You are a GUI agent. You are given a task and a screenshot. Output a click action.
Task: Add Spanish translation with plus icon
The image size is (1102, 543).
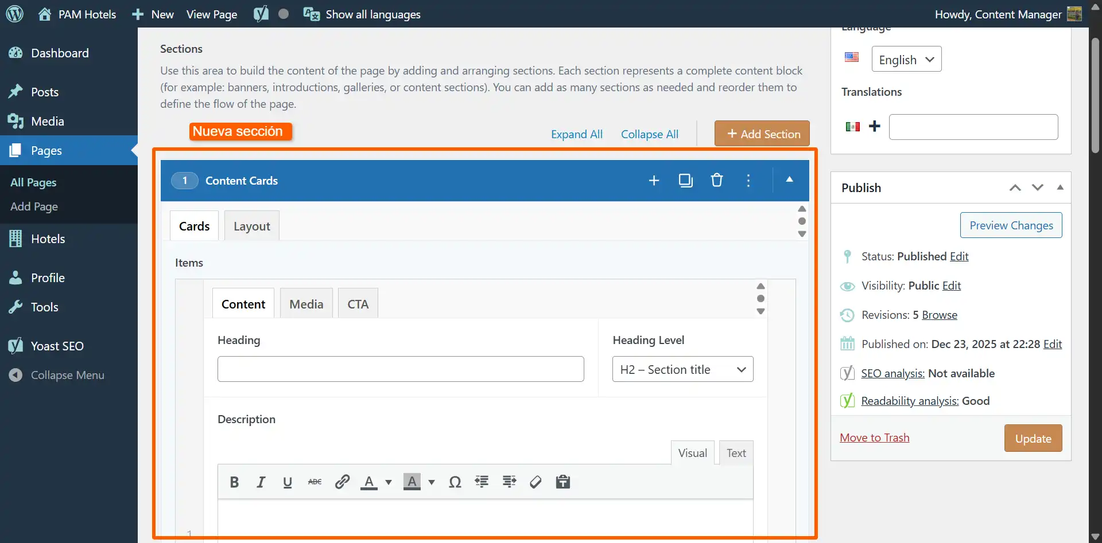[x=874, y=127]
